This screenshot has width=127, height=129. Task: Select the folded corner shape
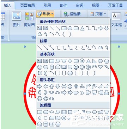click(70, 67)
